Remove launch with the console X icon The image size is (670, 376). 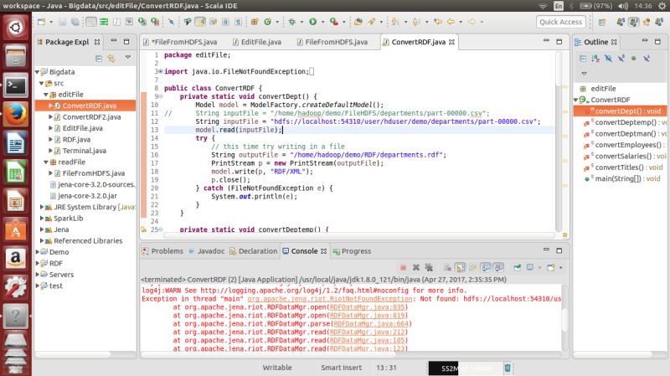pos(415,267)
